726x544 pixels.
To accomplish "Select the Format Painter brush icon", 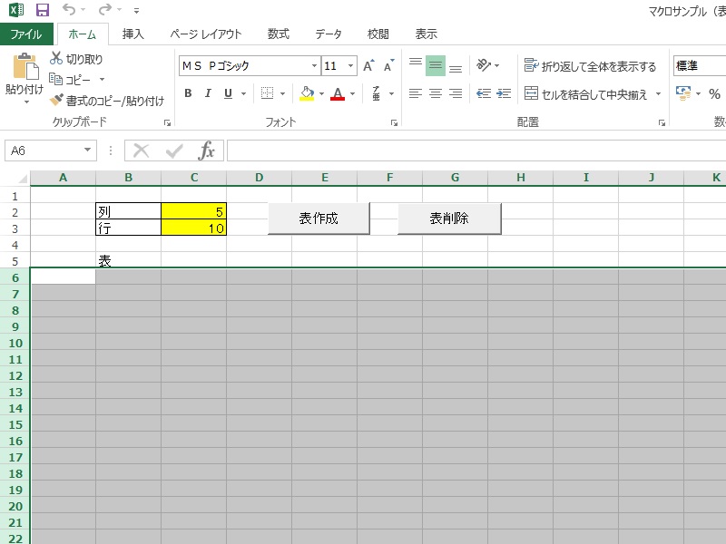I will pos(56,101).
